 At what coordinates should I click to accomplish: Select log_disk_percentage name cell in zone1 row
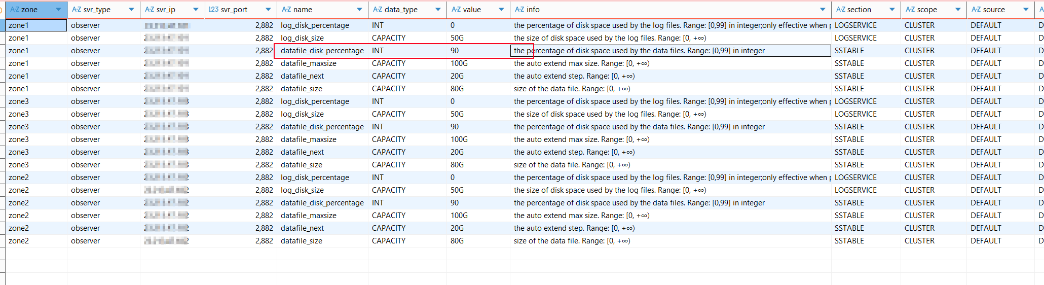tap(322, 25)
